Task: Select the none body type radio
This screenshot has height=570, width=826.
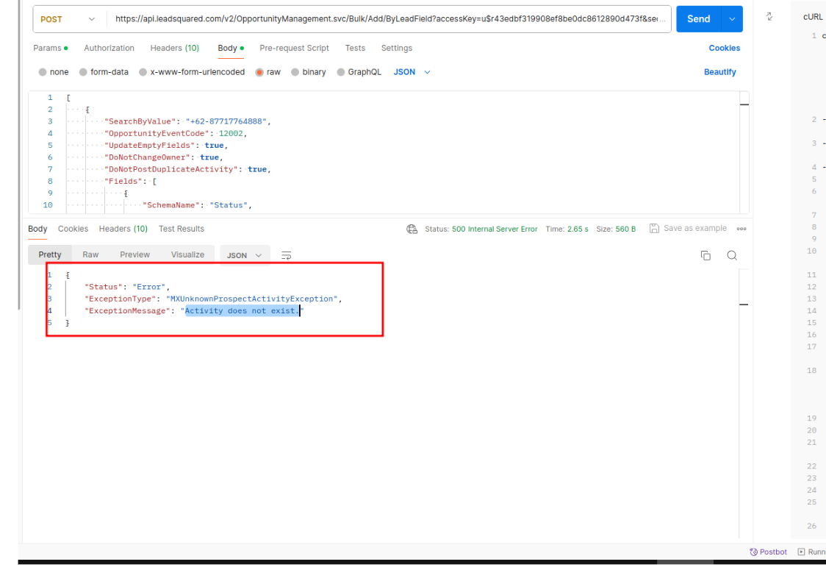Action: coord(43,72)
